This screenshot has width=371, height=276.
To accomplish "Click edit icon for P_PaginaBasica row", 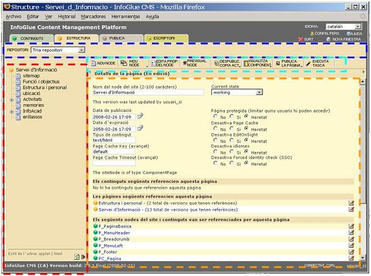I will coord(351,226).
